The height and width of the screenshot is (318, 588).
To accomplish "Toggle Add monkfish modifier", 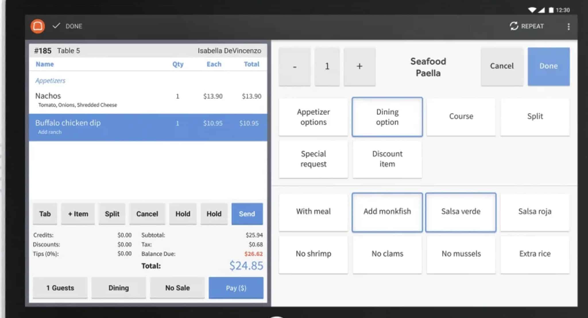I will pyautogui.click(x=387, y=212).
